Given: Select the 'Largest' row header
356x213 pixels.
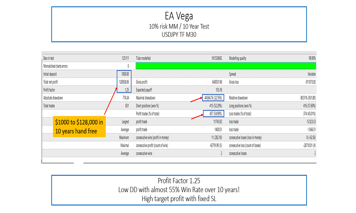Looking at the screenshot, I should pos(125,122).
